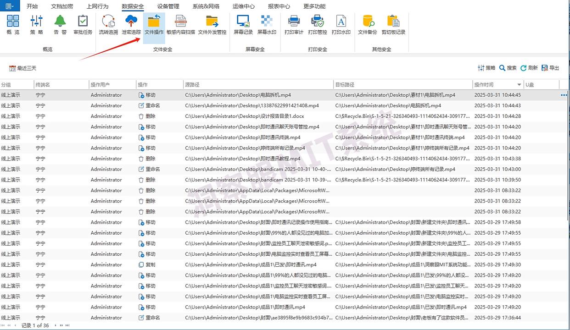Jump to next page double-arrow
570x330 pixels.
(x=61, y=325)
